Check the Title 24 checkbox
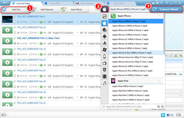Screen dimensions: 184x118 click(15, 65)
